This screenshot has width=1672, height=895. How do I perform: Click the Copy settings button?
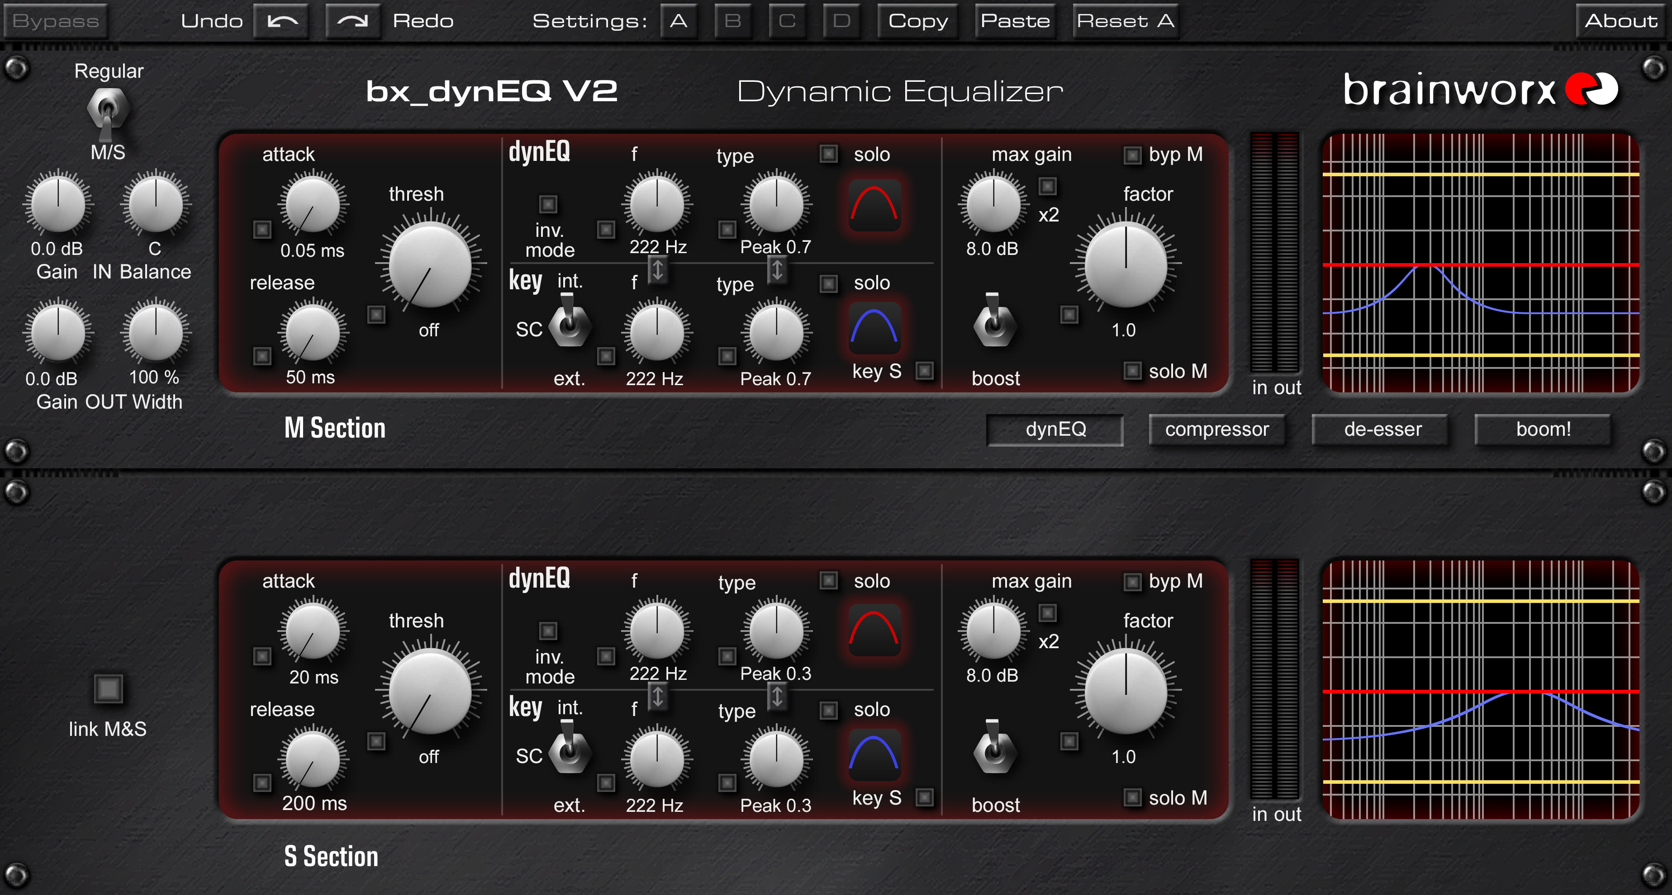[918, 21]
